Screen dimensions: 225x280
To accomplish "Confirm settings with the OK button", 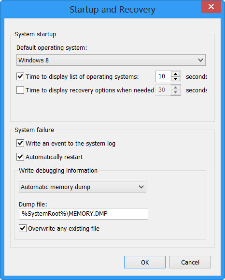I will pos(145,262).
